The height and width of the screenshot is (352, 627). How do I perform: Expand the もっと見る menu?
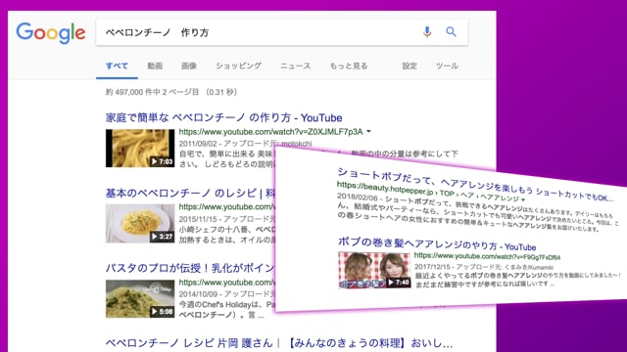(x=349, y=66)
